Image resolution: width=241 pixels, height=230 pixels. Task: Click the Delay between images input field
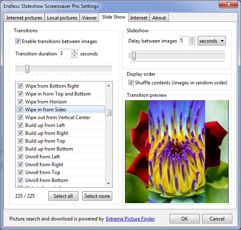pos(184,41)
